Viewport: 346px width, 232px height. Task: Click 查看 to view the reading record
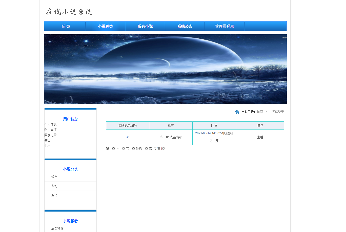(x=260, y=137)
